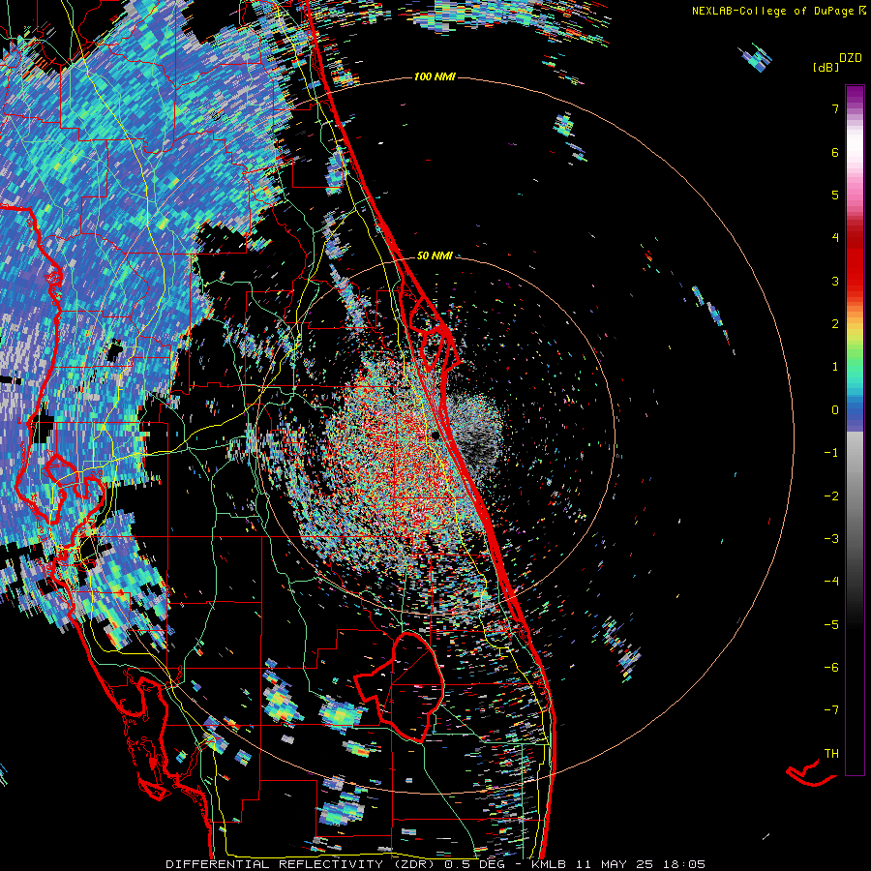The height and width of the screenshot is (871, 871).
Task: Click the 7 value on the color scale
Action: pos(835,108)
